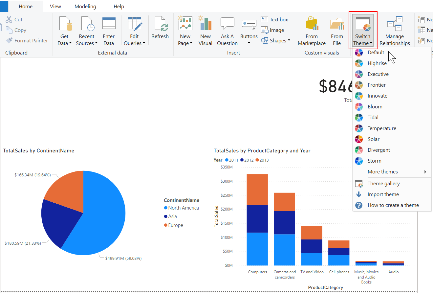Click the question mark help icon
This screenshot has height=293, width=433.
click(x=359, y=205)
